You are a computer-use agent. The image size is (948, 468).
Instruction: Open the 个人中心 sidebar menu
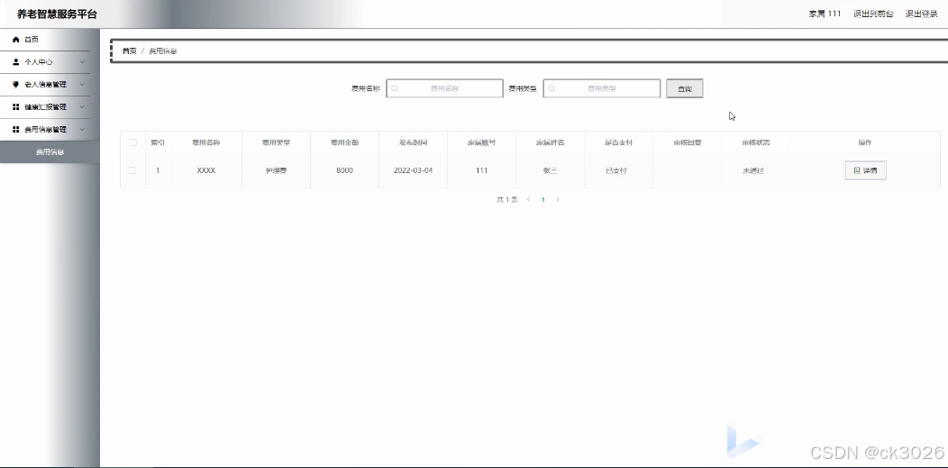pos(45,61)
